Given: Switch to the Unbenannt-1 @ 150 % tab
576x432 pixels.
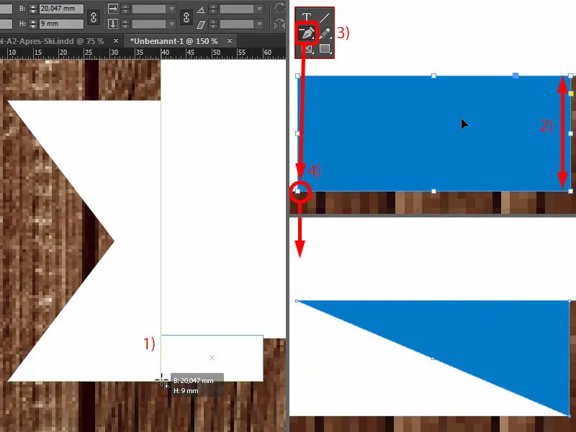Looking at the screenshot, I should (174, 41).
